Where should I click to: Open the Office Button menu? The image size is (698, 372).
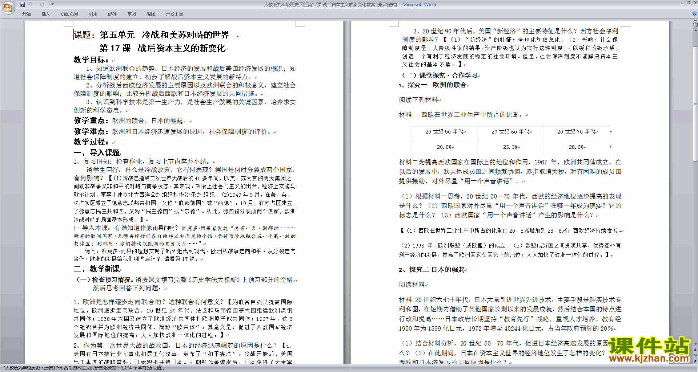pos(8,7)
